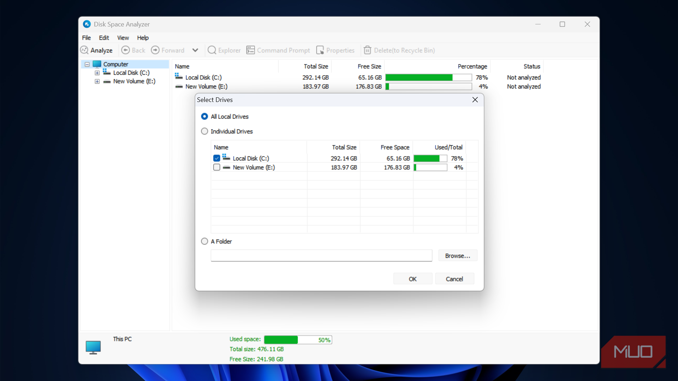Select the Individual Drives option
Image resolution: width=678 pixels, height=381 pixels.
[204, 131]
